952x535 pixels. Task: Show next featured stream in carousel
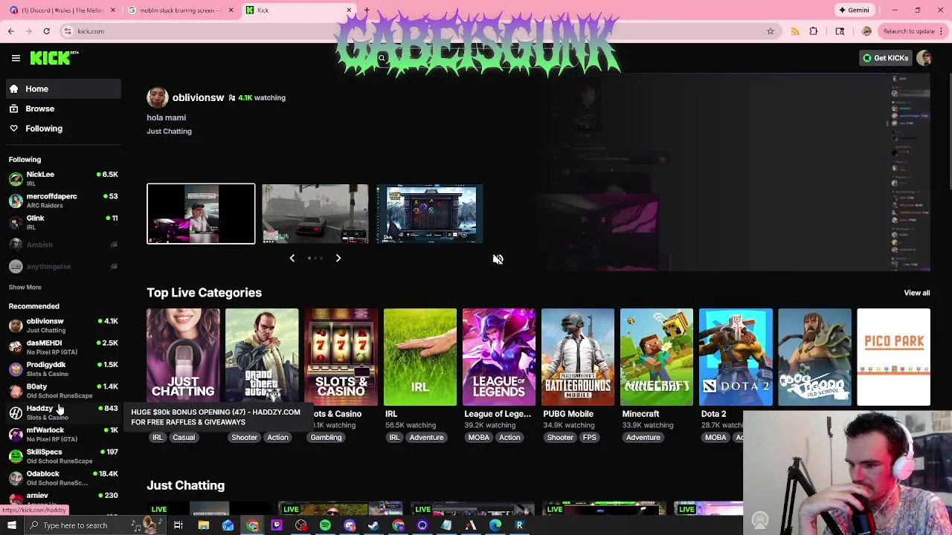click(x=338, y=258)
